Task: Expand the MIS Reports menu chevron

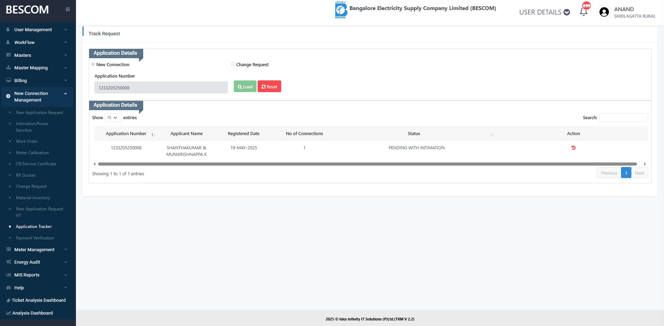Action: pos(66,275)
